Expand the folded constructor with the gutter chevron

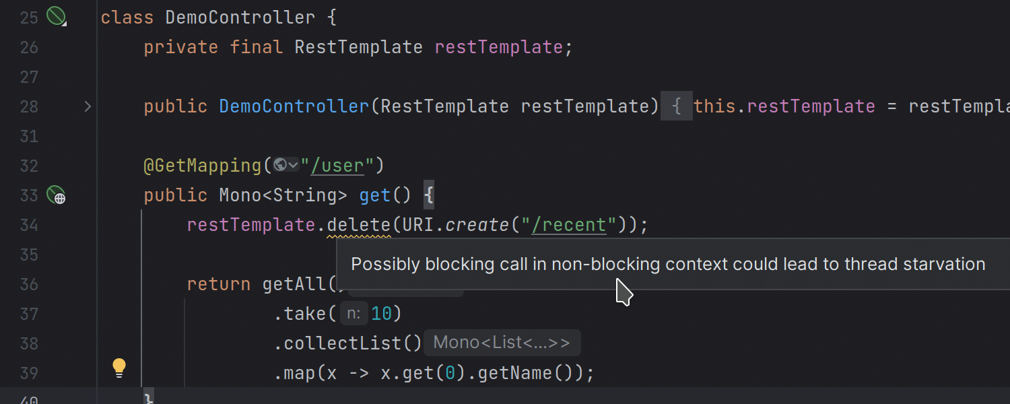tap(88, 106)
